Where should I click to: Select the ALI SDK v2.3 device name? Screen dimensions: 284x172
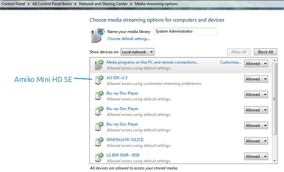(117, 78)
